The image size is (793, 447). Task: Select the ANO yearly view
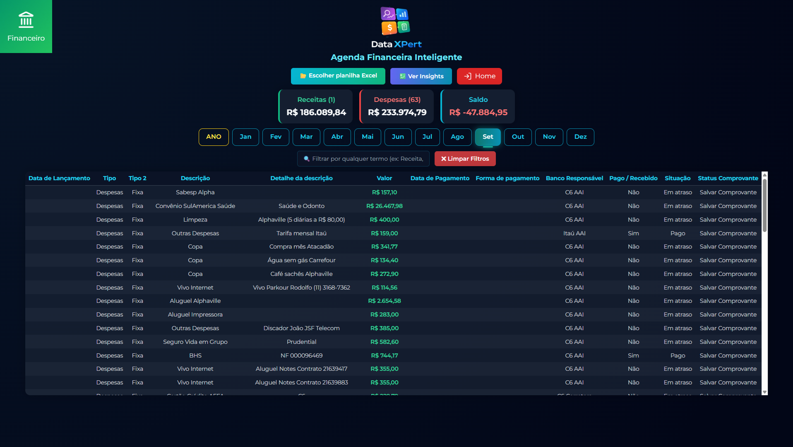(x=214, y=137)
